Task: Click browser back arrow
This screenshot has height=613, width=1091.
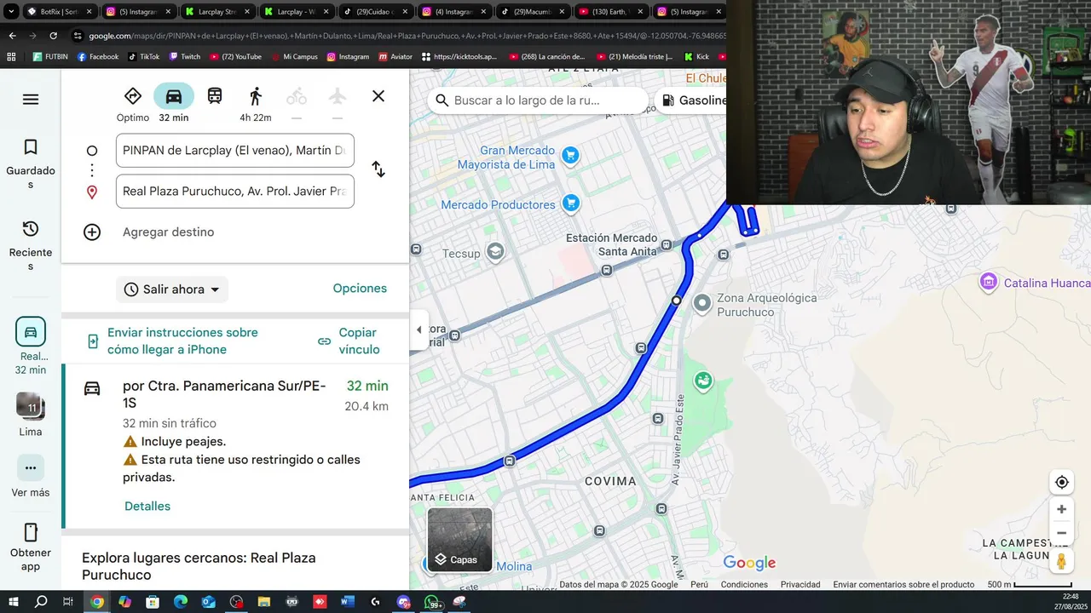Action: click(x=12, y=36)
